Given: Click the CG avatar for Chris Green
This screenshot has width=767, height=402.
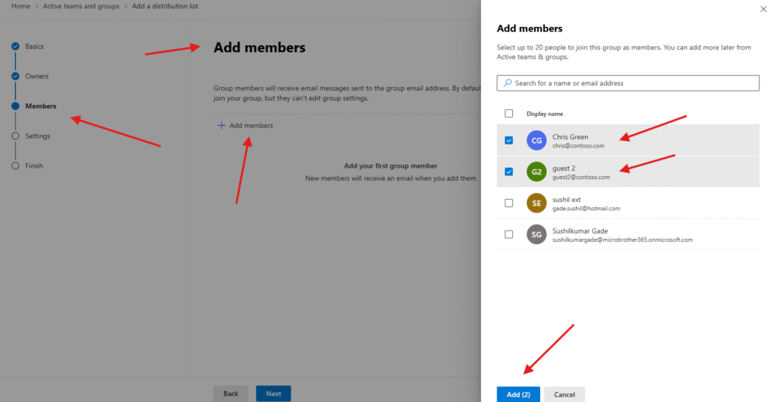Looking at the screenshot, I should 536,140.
